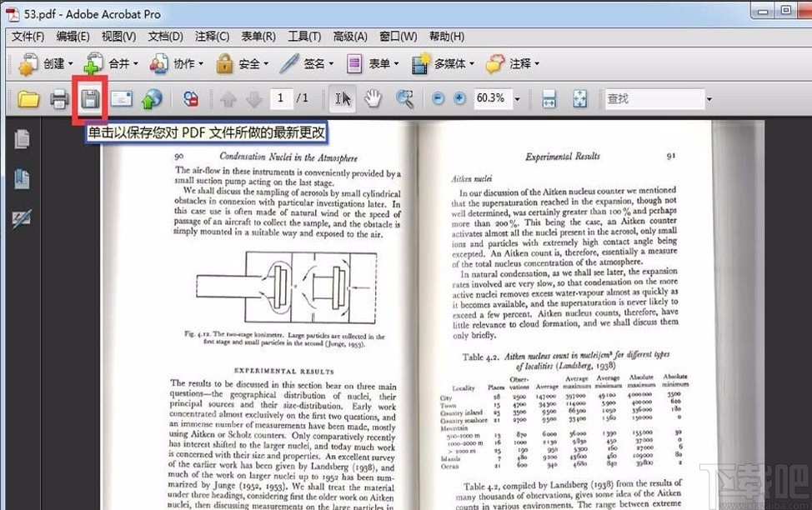This screenshot has width=812, height=510.
Task: Open the Marquee Zoom tool
Action: pyautogui.click(x=403, y=98)
